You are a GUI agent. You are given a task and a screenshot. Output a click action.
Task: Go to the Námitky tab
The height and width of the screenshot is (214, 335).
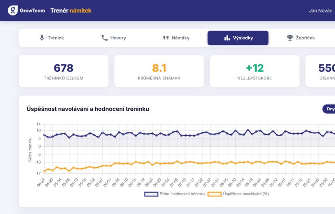coord(176,38)
